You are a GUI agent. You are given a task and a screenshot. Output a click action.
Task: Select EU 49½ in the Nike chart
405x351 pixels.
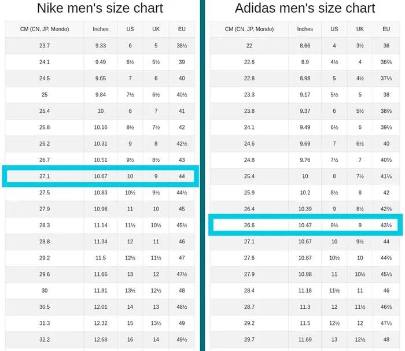coord(182,339)
